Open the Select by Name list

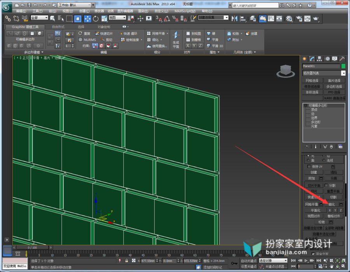61,19
